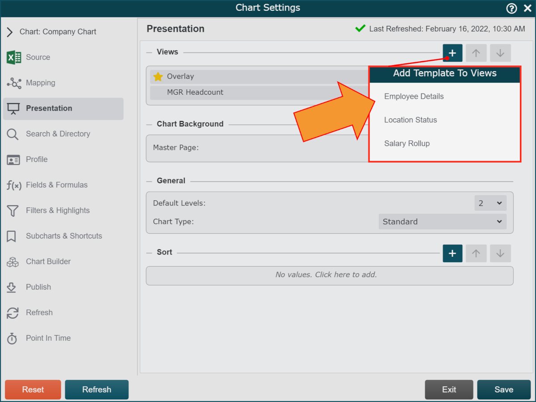
Task: Add a new sort with plus button
Action: (452, 253)
